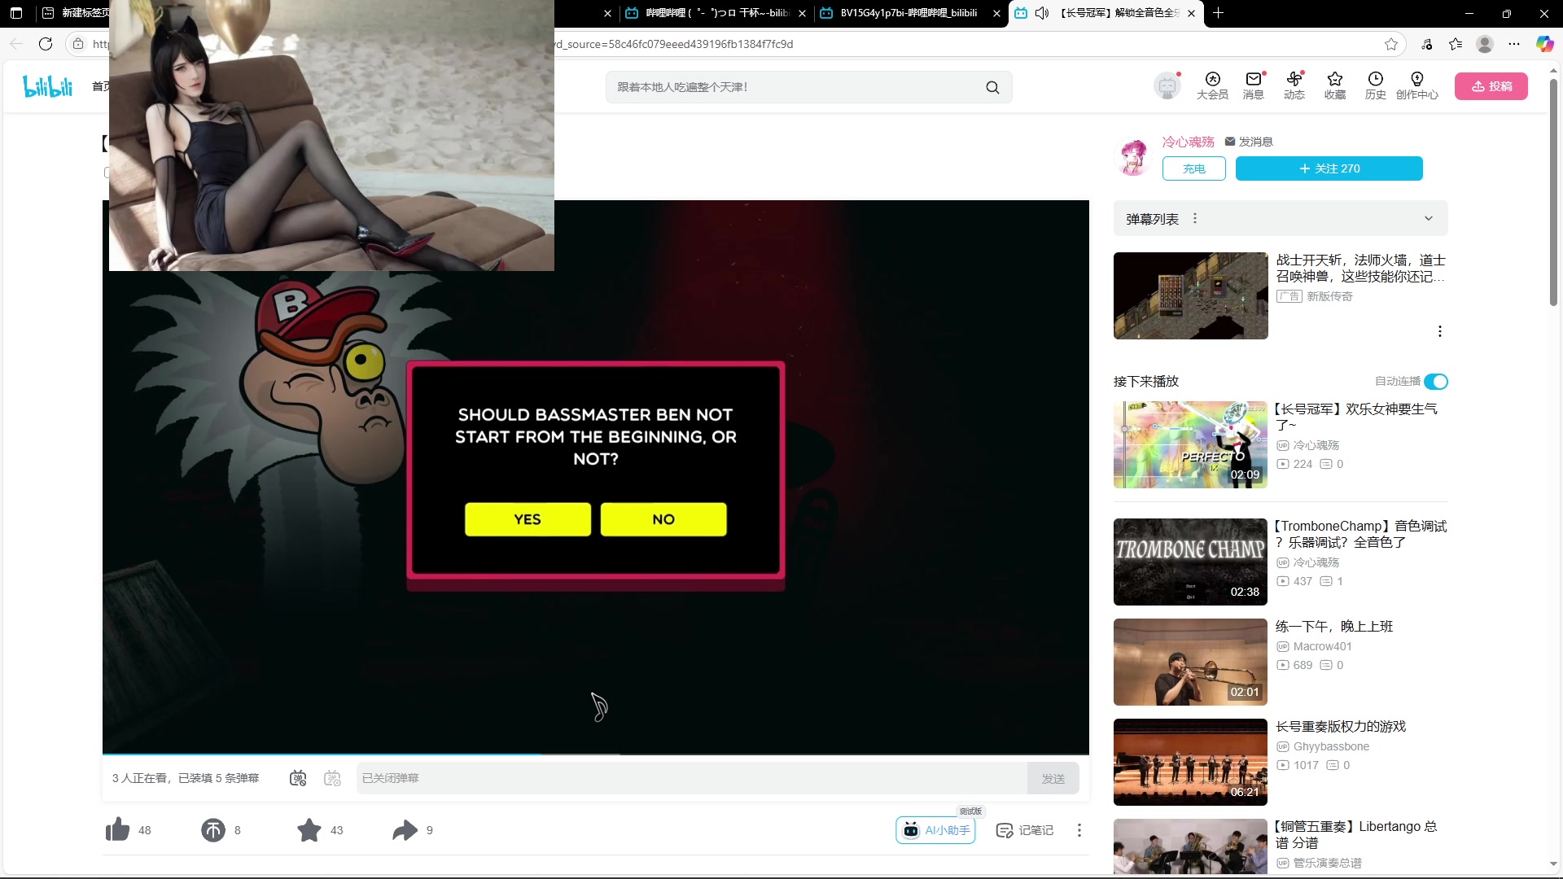1563x879 pixels.
Task: Open the 冷心魂殇 uploader name link
Action: tap(1188, 142)
